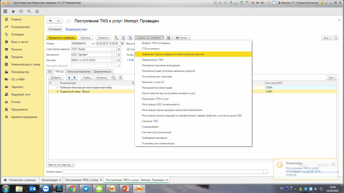Open calendar picker next to date field

point(122,44)
